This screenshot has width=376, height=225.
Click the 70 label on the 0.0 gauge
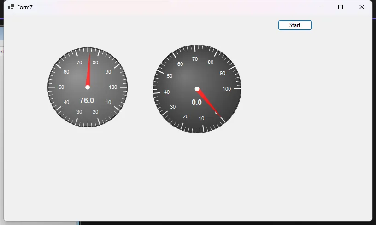pyautogui.click(x=195, y=59)
